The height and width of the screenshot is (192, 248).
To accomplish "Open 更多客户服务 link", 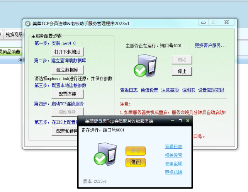I will point(210,46).
